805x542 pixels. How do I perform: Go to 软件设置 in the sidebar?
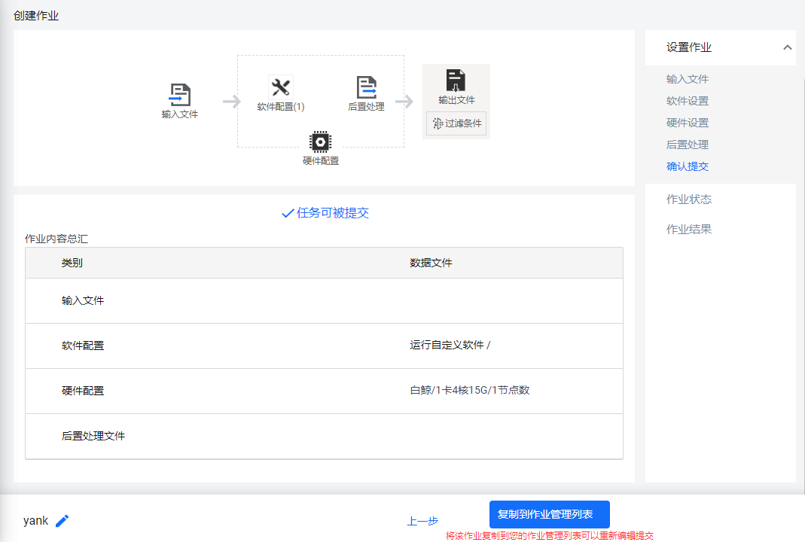[687, 101]
